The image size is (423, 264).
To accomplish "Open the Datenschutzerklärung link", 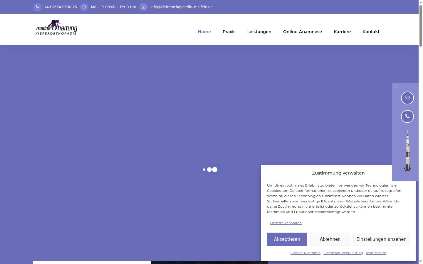I will [x=343, y=253].
